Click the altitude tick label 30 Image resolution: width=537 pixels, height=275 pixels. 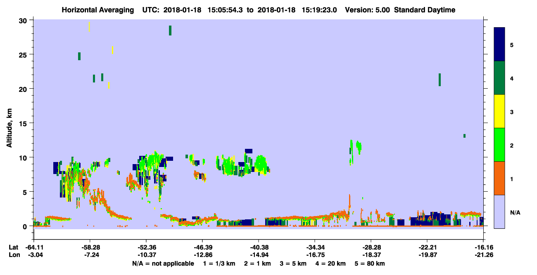(24, 20)
